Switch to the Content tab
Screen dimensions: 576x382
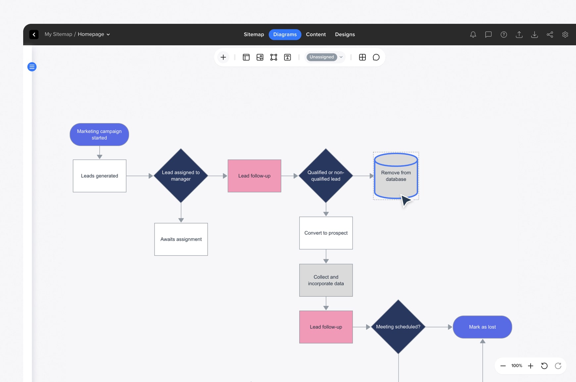pyautogui.click(x=315, y=34)
